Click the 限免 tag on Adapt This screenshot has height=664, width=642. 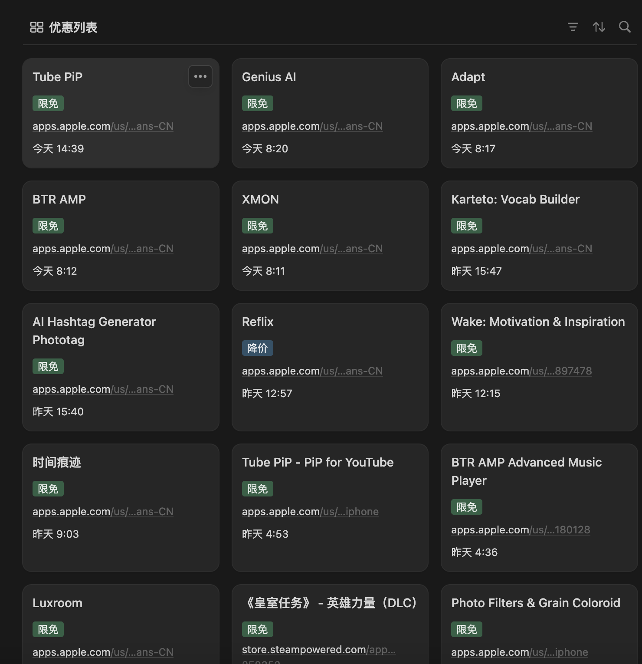point(467,103)
